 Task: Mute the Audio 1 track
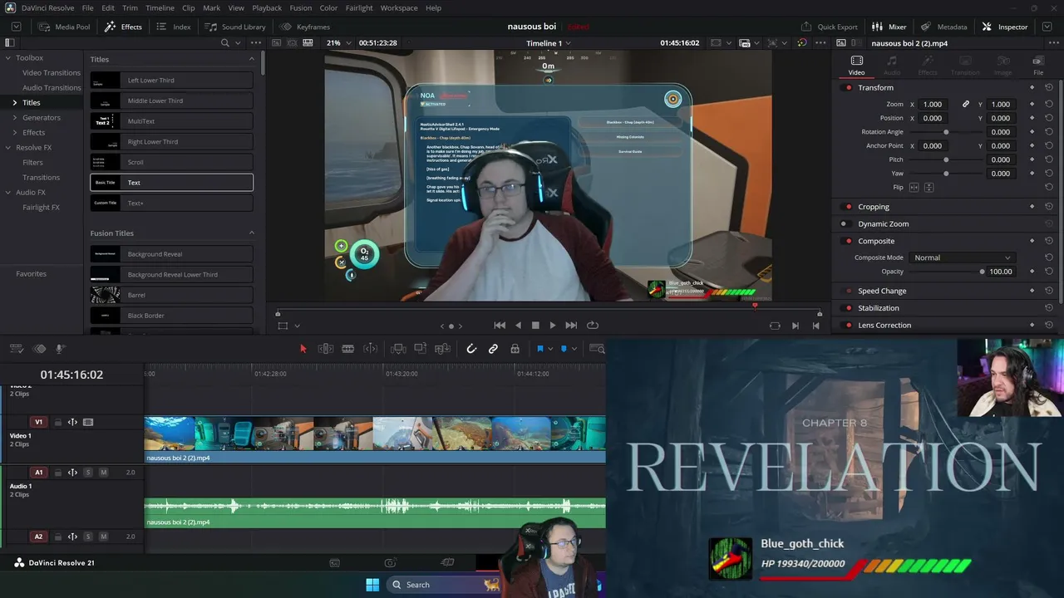(x=103, y=473)
